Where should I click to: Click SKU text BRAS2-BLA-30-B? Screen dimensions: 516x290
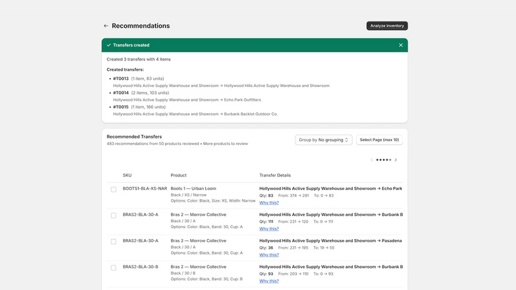[141, 267]
